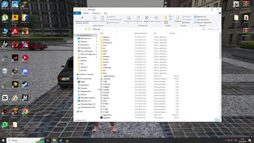Switch to the Поделиться ribbon tab
Image resolution: width=254 pixels, height=143 pixels.
click(x=96, y=13)
